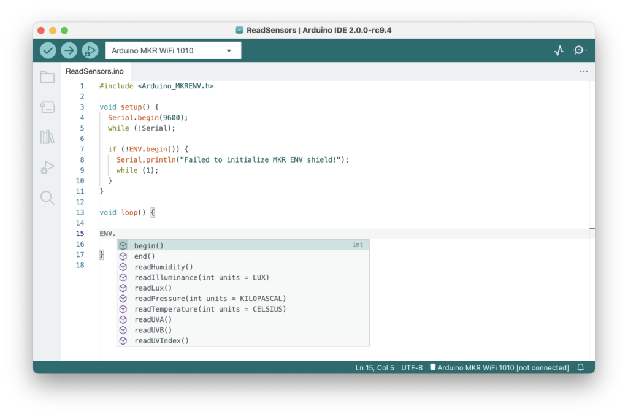Screen dimensions: 628x417
Task: Open the Serial Monitor
Action: 580,50
